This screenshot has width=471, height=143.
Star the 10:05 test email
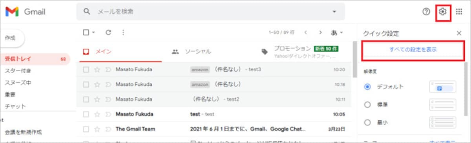97,114
